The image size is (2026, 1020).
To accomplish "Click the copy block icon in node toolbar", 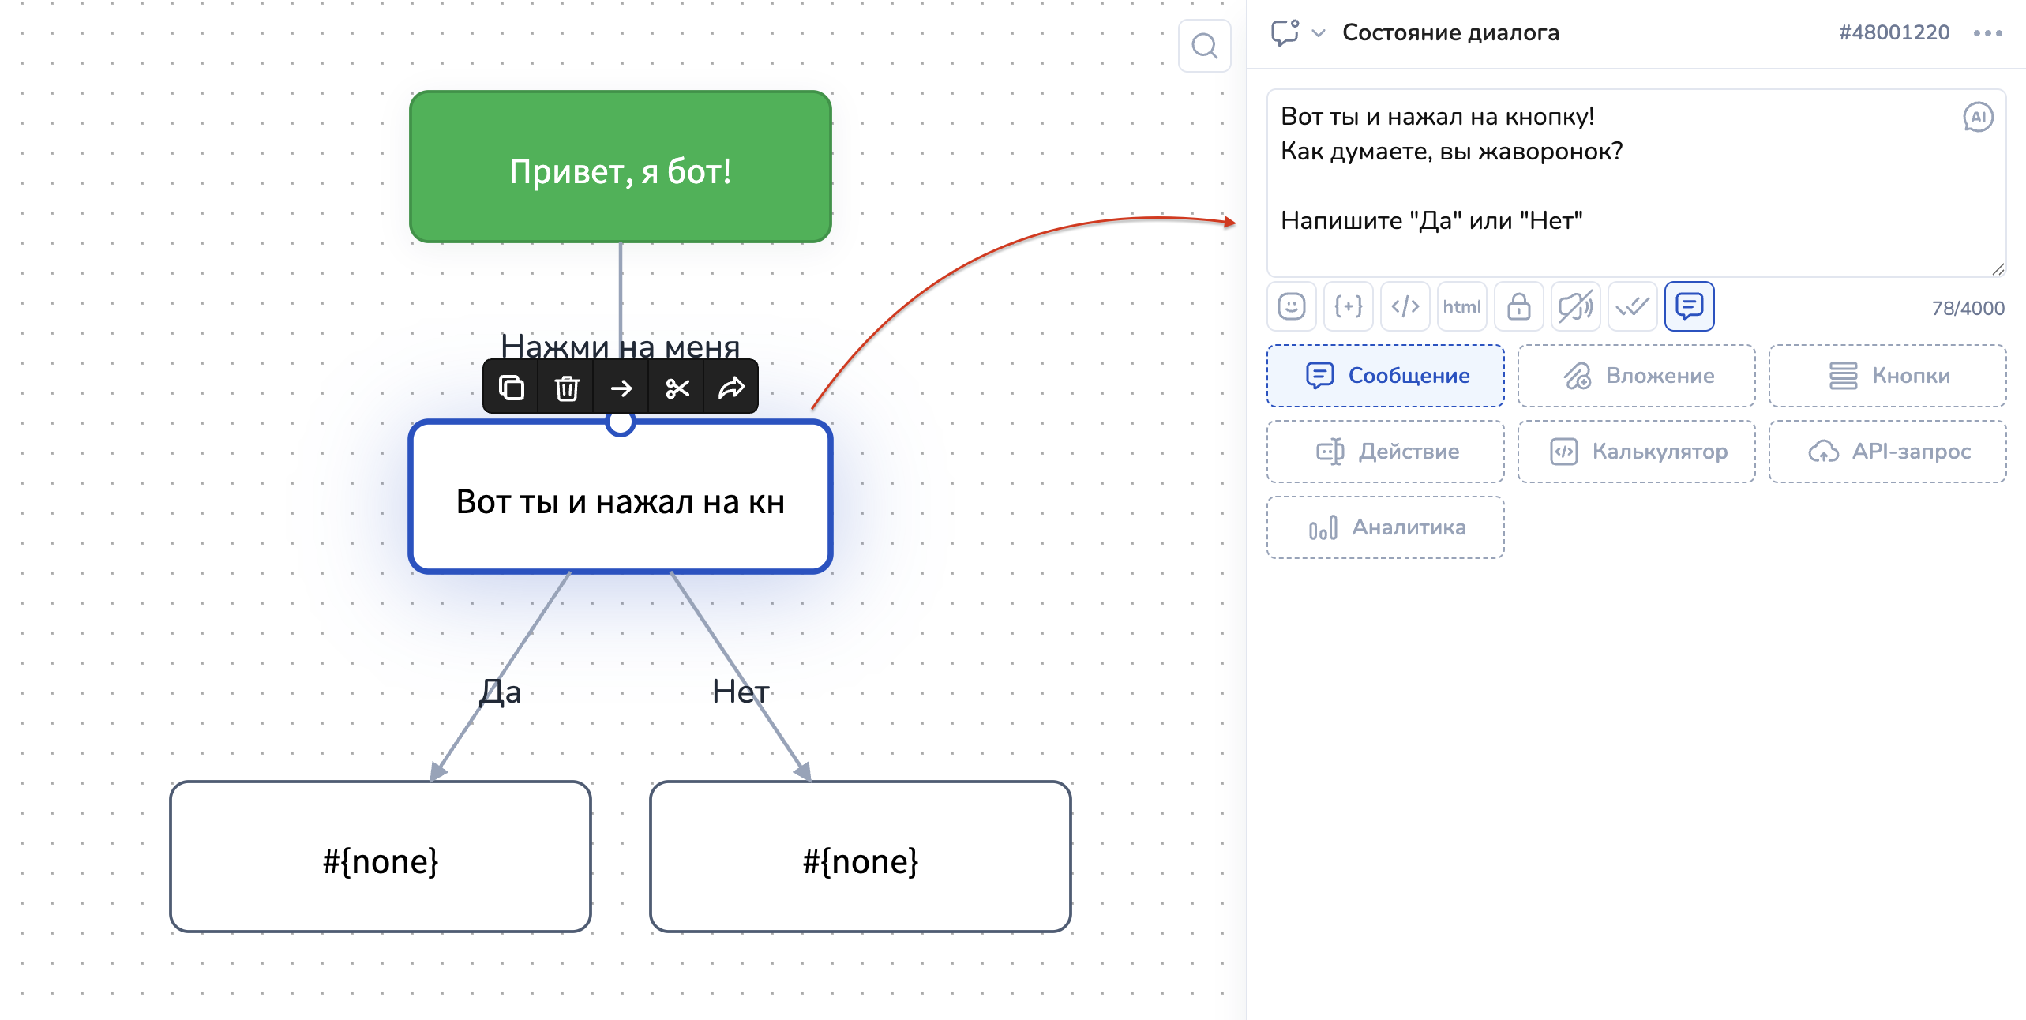I will click(x=511, y=388).
